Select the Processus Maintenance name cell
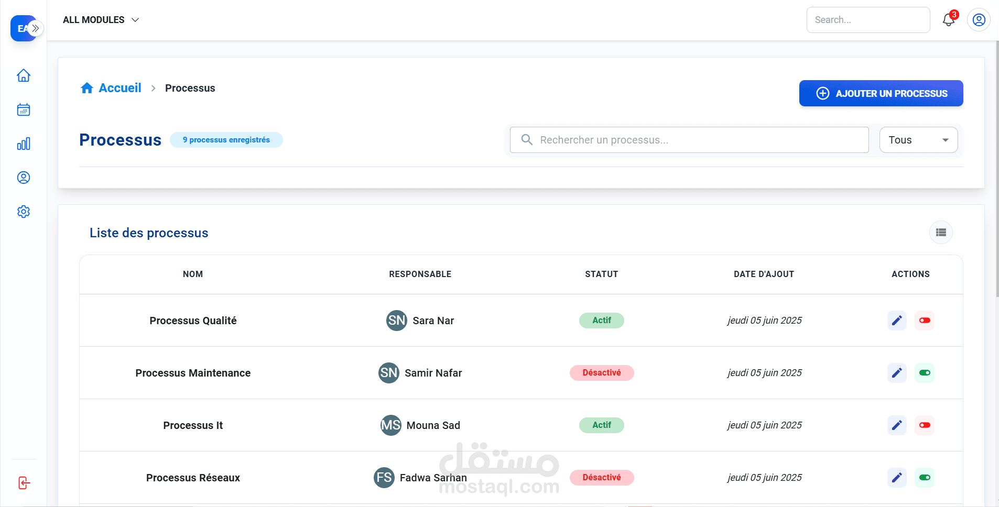Image resolution: width=999 pixels, height=507 pixels. 193,373
